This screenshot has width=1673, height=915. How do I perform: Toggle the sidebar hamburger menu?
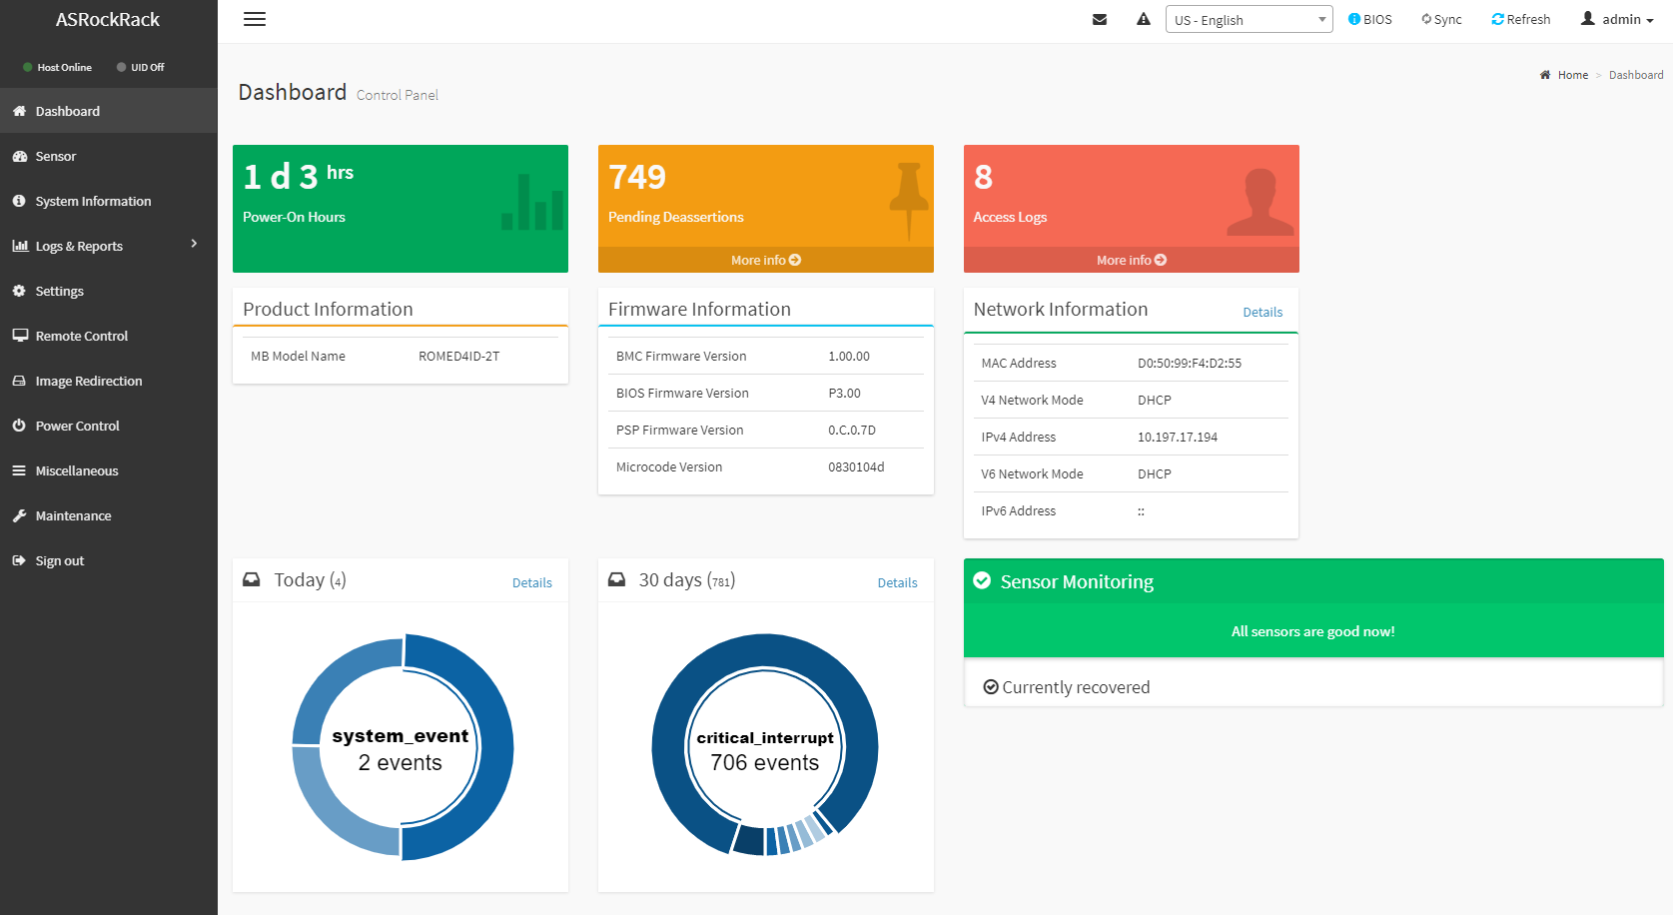tap(255, 19)
